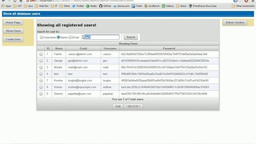
Task: Reload the page with browser refresh
Action: tap(15, 1)
